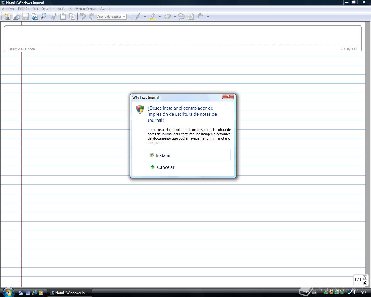
Task: Open the Ver menu
Action: pyautogui.click(x=36, y=9)
